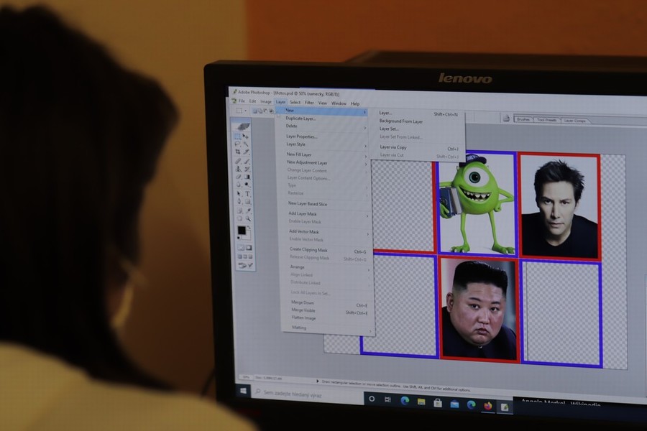647x431 pixels.
Task: Click the Windows taskbar search box
Action: click(x=308, y=394)
